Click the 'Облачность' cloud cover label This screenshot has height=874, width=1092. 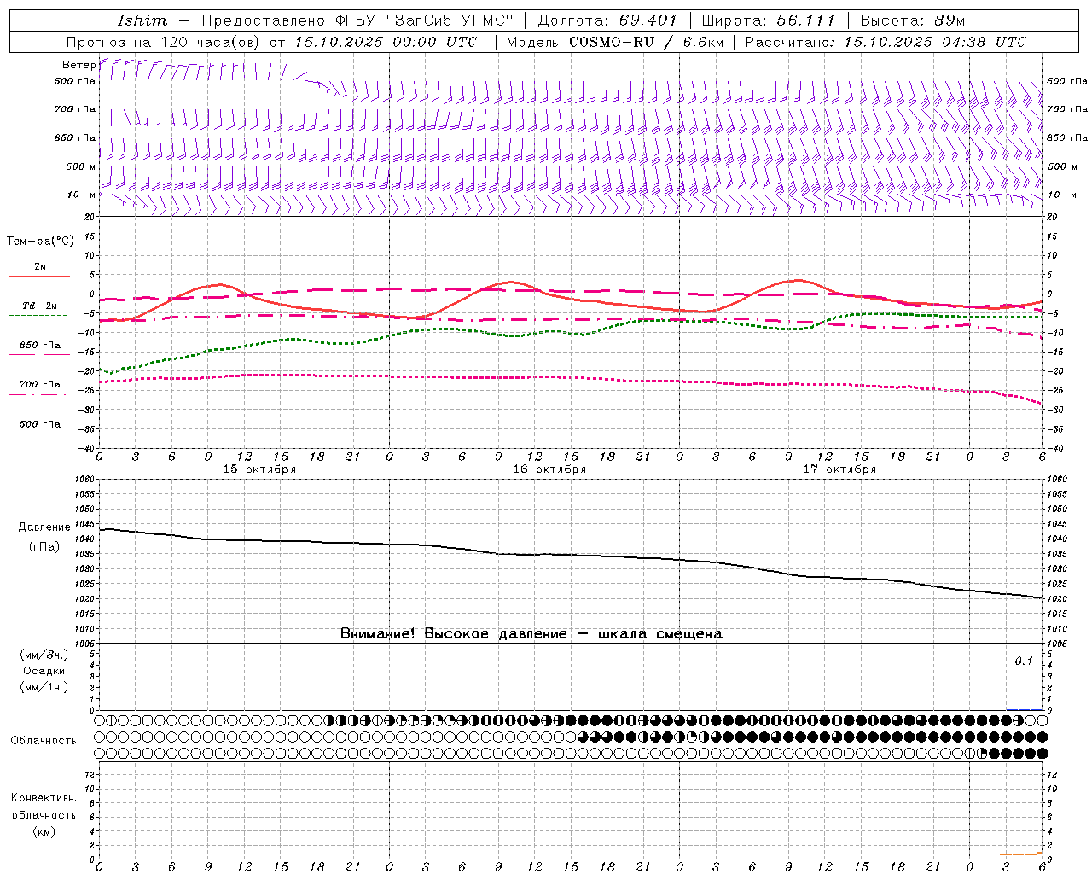pyautogui.click(x=44, y=741)
